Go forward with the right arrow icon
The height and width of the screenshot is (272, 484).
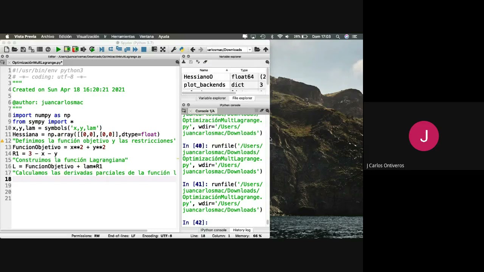coord(201,49)
